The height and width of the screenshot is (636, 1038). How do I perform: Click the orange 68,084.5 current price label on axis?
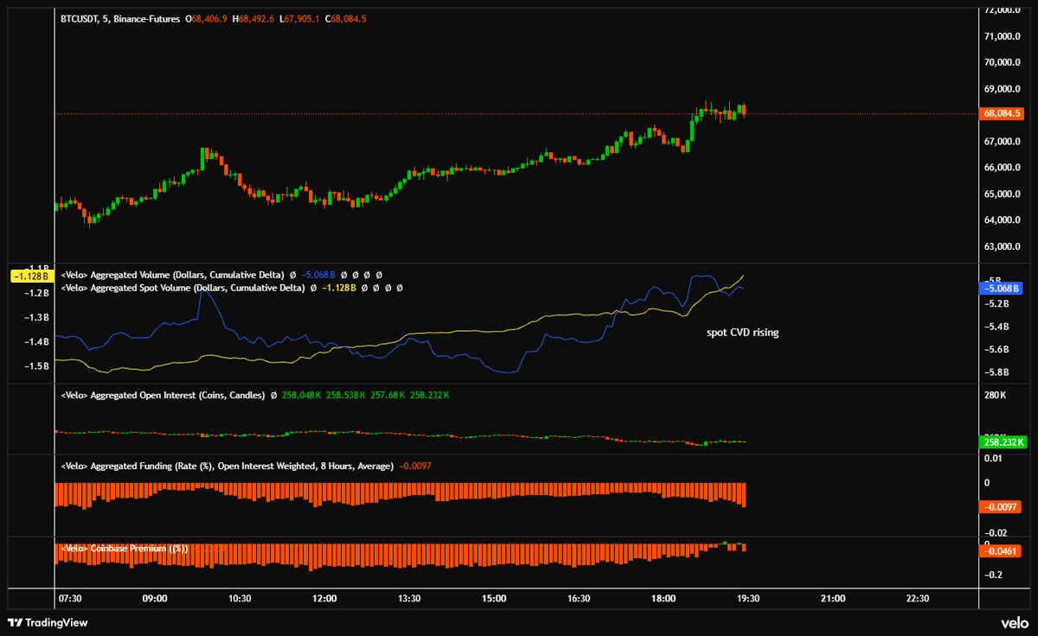point(1001,113)
